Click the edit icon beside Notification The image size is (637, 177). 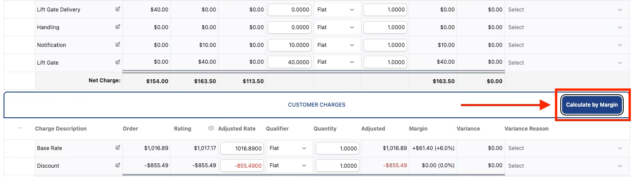118,45
